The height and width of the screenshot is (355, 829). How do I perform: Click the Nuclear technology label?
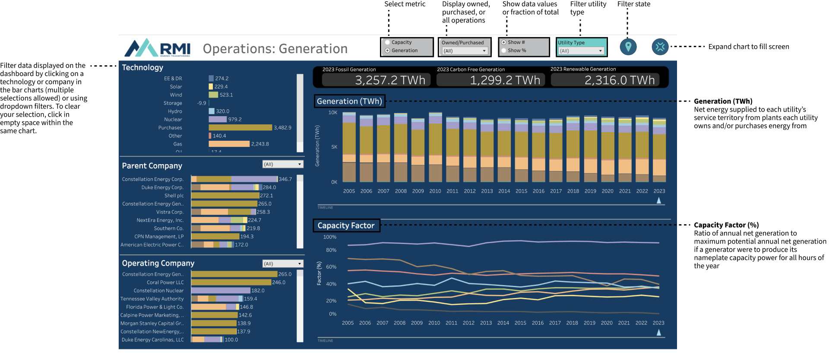pyautogui.click(x=173, y=120)
